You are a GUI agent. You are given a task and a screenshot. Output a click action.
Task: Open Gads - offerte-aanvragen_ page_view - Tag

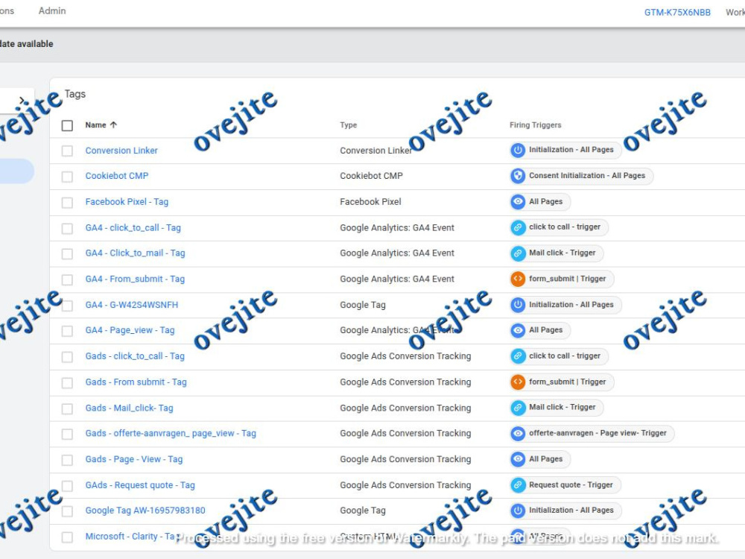tap(171, 433)
